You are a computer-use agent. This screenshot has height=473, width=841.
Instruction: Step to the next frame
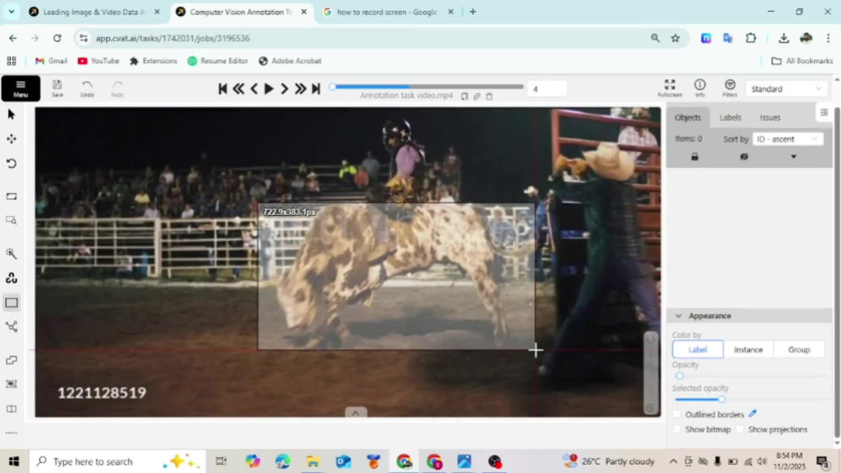[284, 89]
